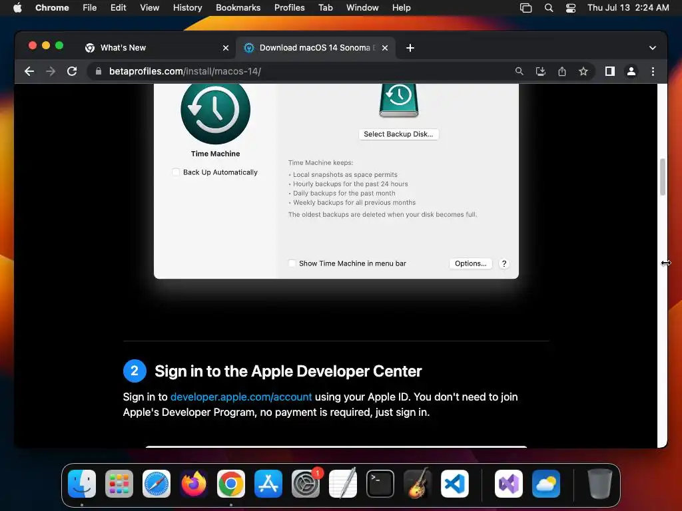Open site lock info icon
This screenshot has height=511, width=682.
click(x=99, y=71)
